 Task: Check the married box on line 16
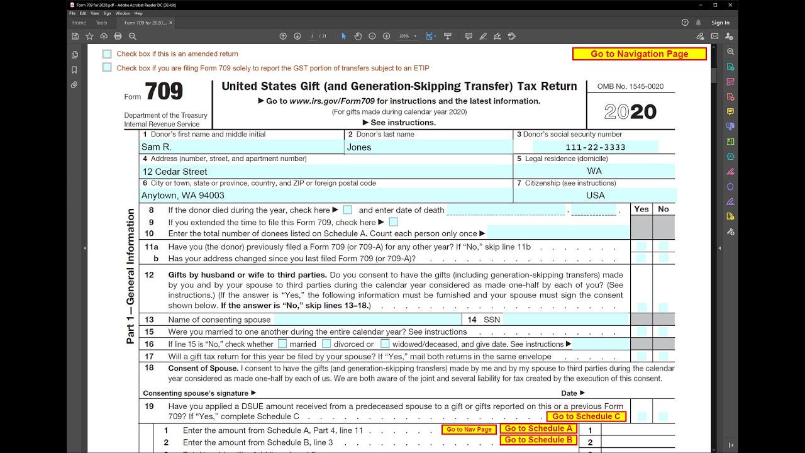pos(283,344)
